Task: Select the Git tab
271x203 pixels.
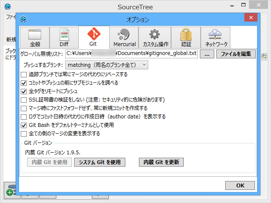Action: tap(94, 37)
